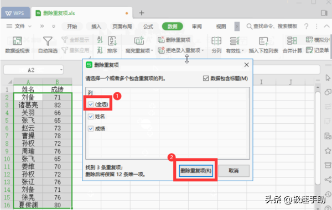Toggle the 姓名 column checkbox
This screenshot has height=210, width=332.
pos(91,117)
